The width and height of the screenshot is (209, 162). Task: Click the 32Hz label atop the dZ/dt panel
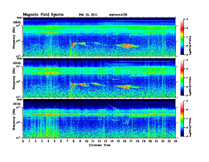tap(19, 100)
